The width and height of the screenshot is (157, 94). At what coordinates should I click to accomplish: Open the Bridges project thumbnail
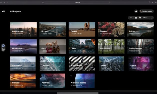tap(53, 29)
